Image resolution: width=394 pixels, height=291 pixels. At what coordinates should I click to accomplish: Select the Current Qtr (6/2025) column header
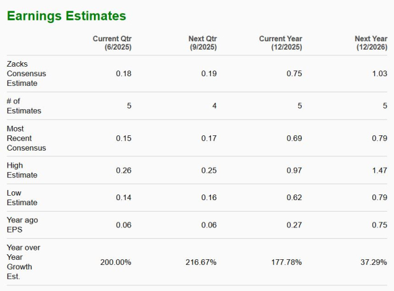coord(112,43)
